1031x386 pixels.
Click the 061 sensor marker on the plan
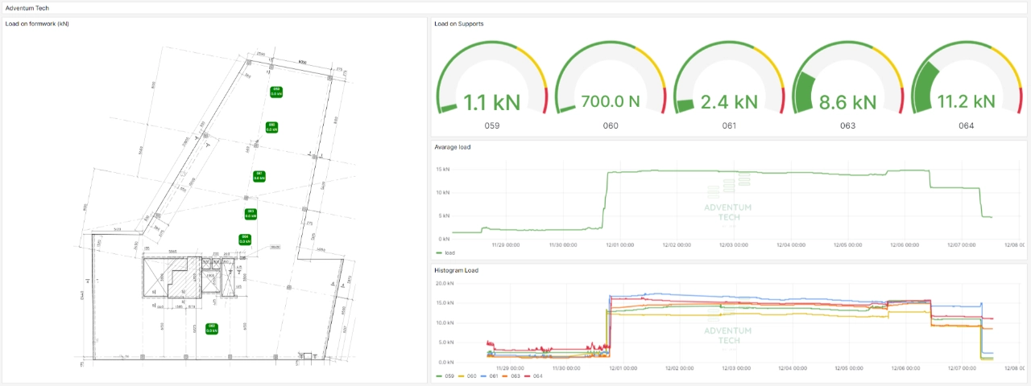coord(259,176)
